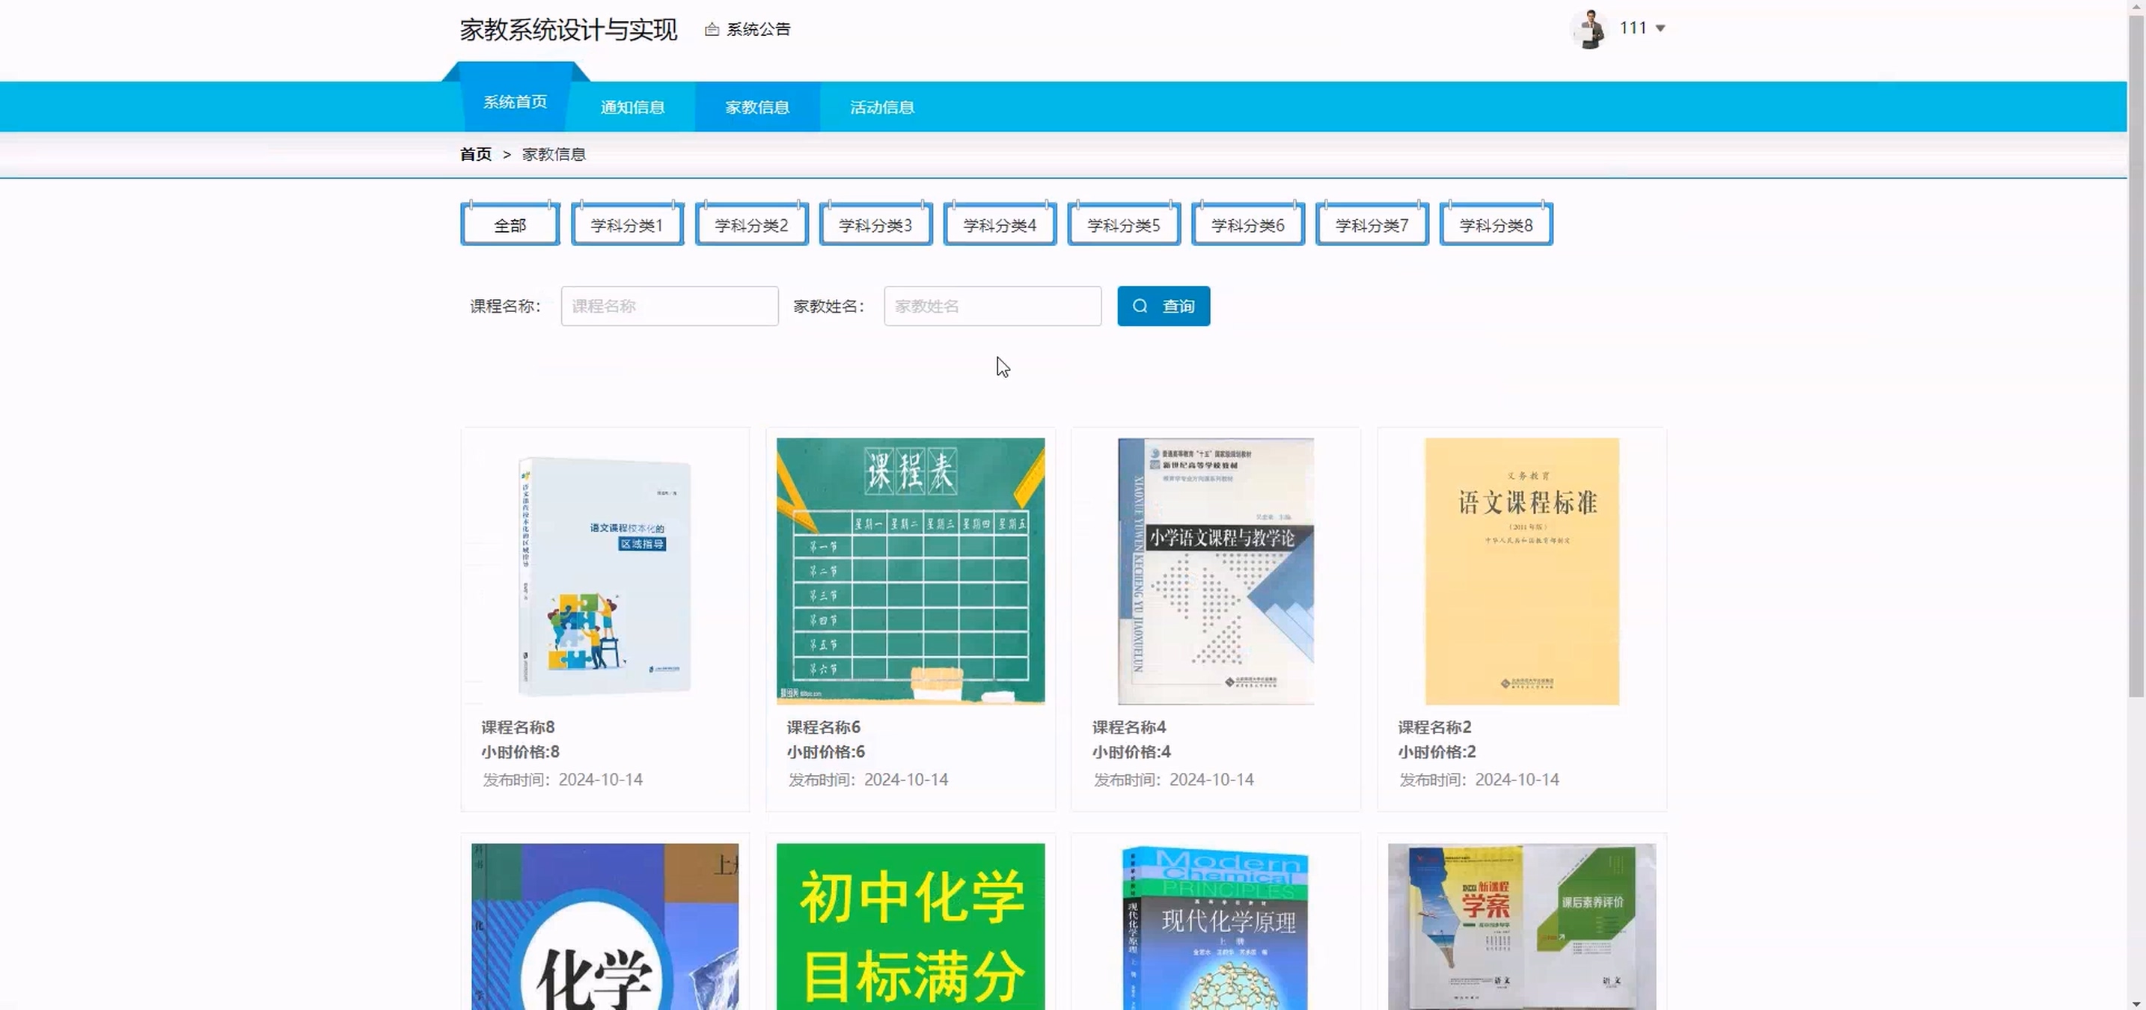Open the 课程表 chalkboard thumbnail
Screen dimensions: 2146x1010
tap(910, 572)
